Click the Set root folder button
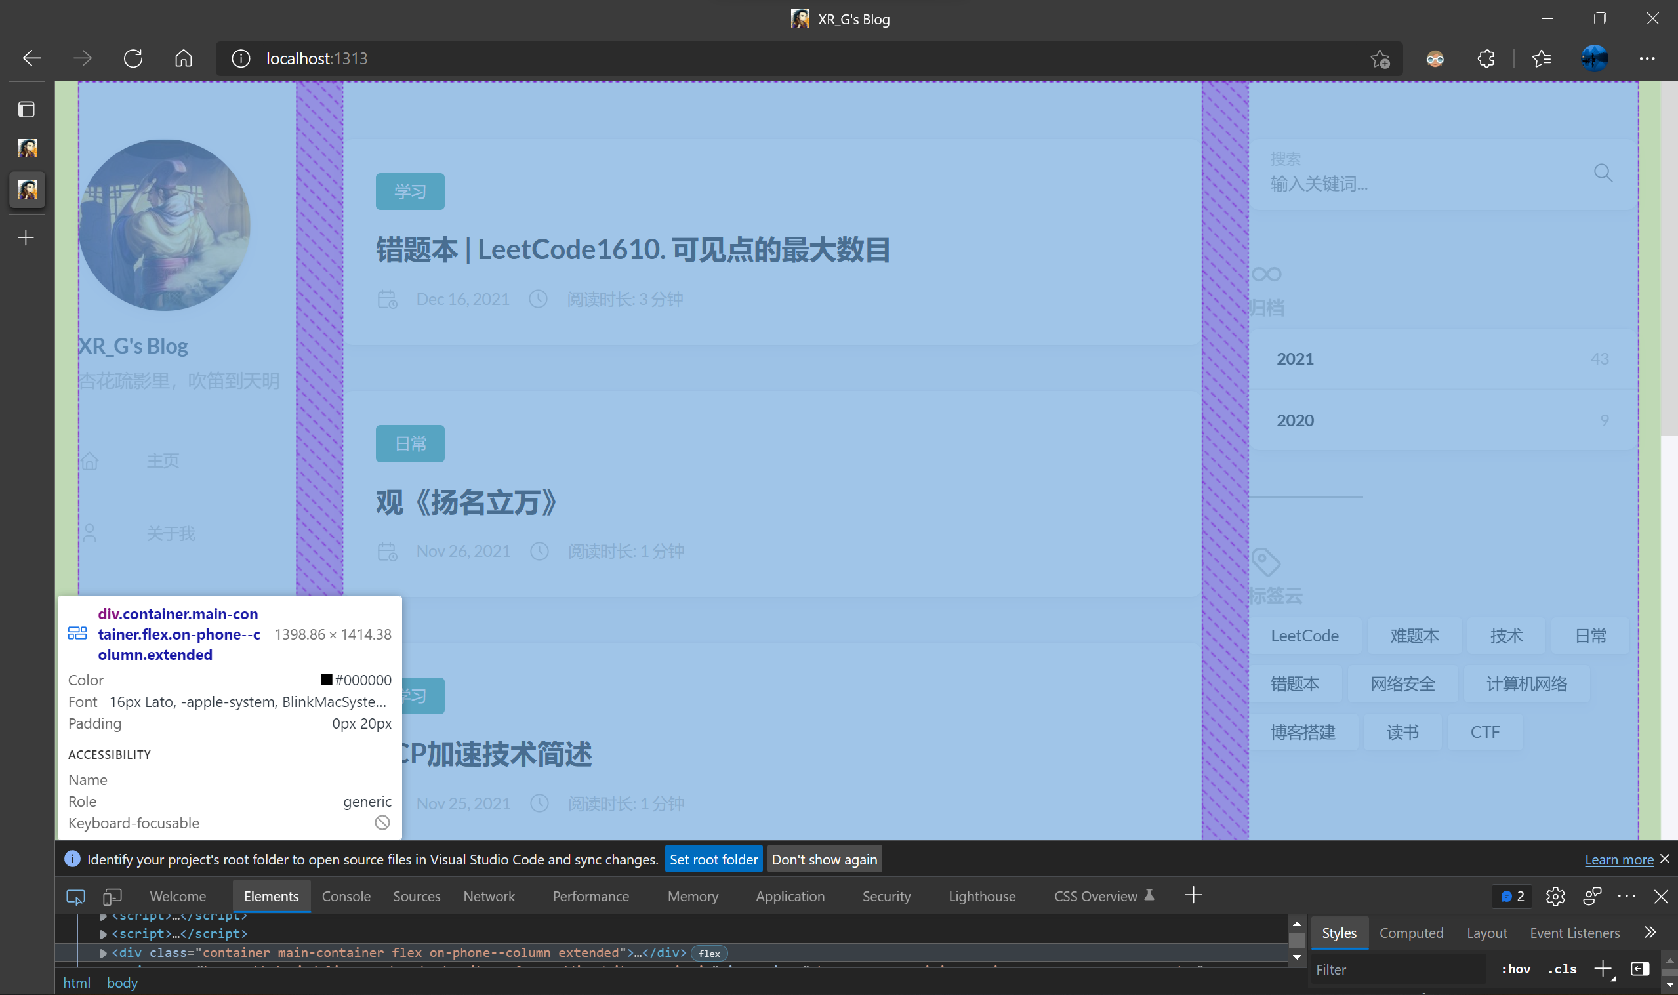 pyautogui.click(x=713, y=859)
